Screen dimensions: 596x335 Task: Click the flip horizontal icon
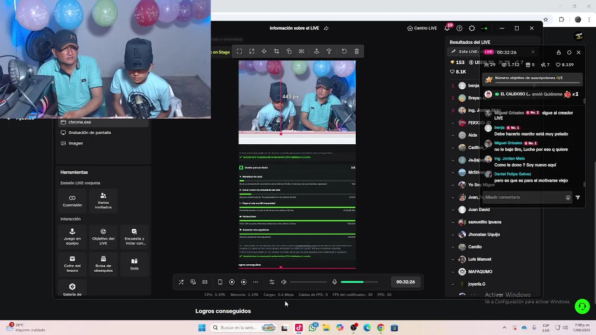point(301,51)
